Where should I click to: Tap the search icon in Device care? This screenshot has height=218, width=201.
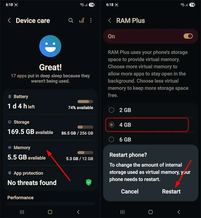(71, 20)
